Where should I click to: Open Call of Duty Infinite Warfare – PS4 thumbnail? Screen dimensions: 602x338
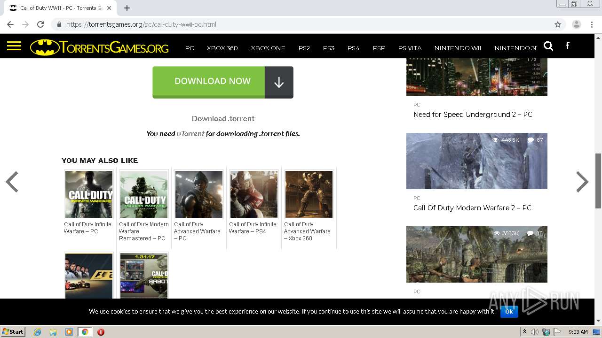coord(254,194)
